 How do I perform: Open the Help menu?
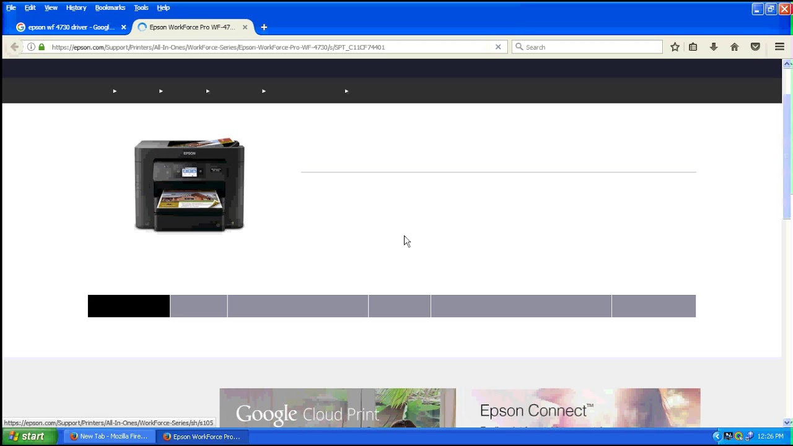pyautogui.click(x=163, y=7)
